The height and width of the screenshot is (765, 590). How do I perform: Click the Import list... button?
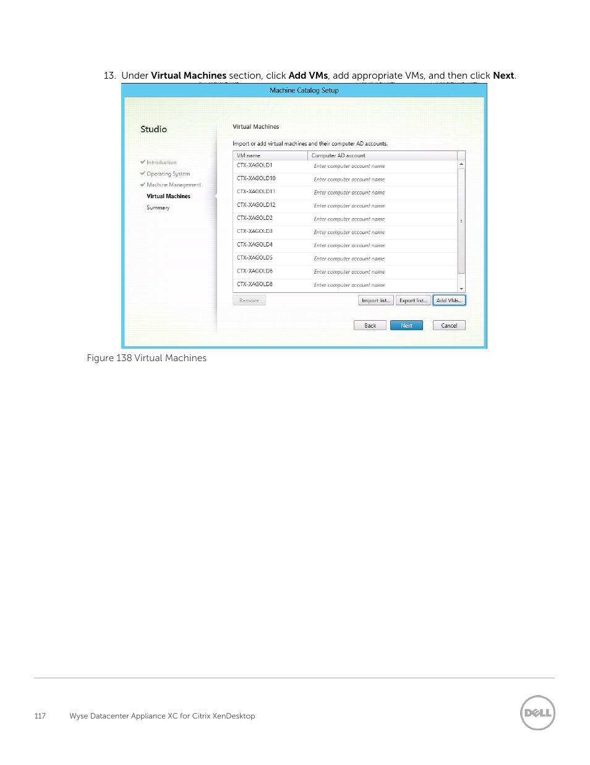tap(375, 300)
